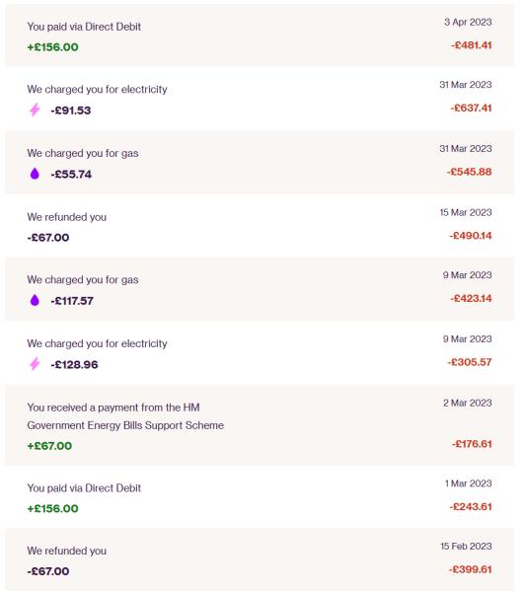Open the 15 Feb 2023 refund entry
Screen dimensions: 524x592
pos(260,559)
